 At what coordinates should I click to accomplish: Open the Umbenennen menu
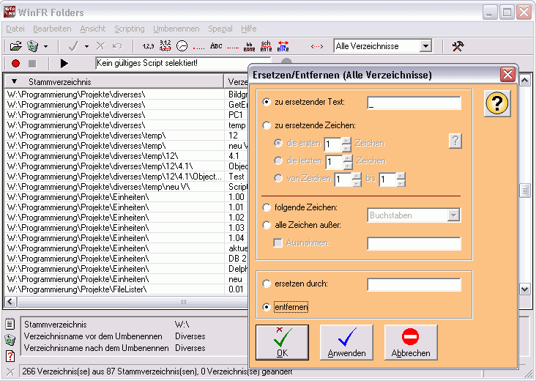point(176,29)
